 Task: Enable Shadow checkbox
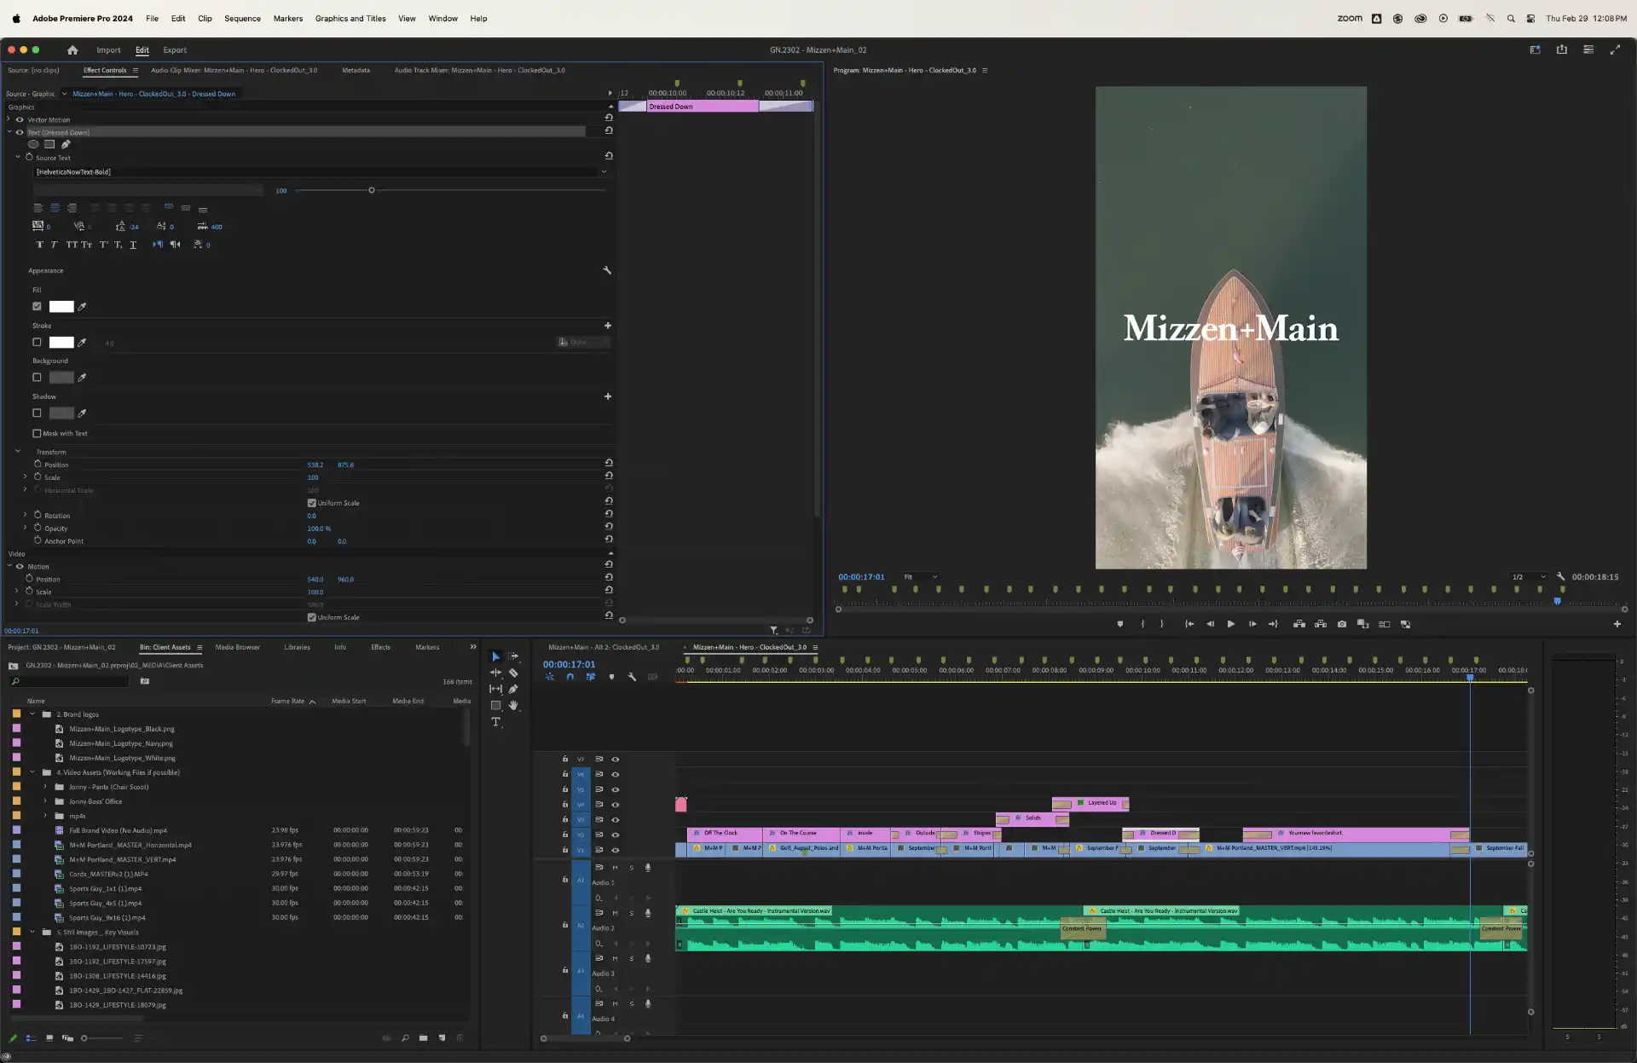pos(37,413)
